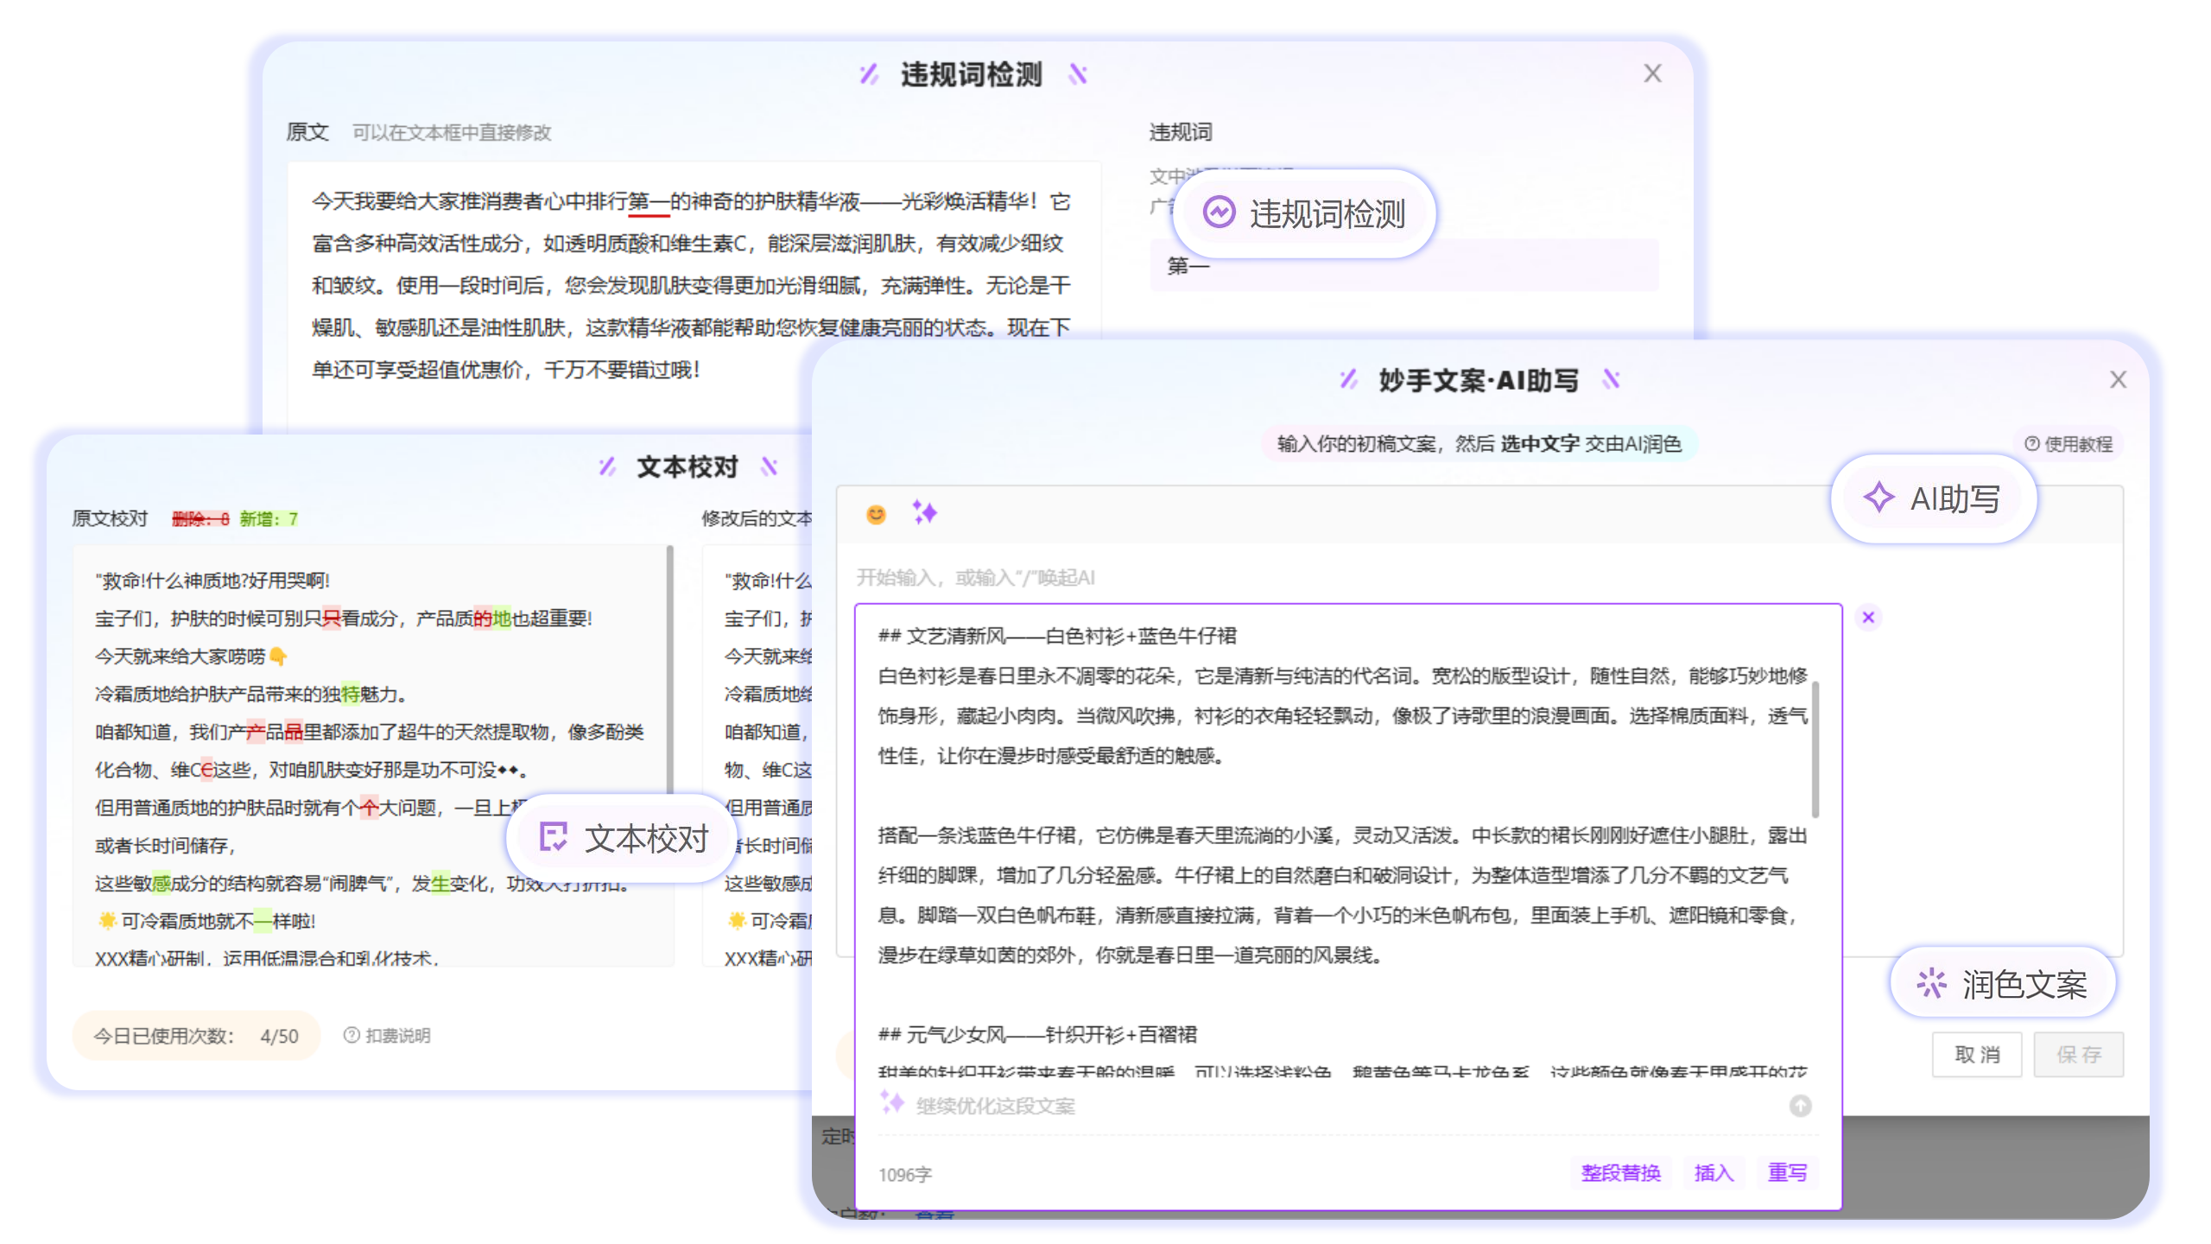Screen dimensions: 2211x1244
Task: Click the 润色文案 floating pill button
Action: (x=2002, y=983)
